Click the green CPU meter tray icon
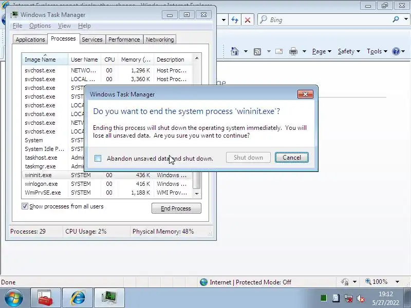 click(x=324, y=298)
